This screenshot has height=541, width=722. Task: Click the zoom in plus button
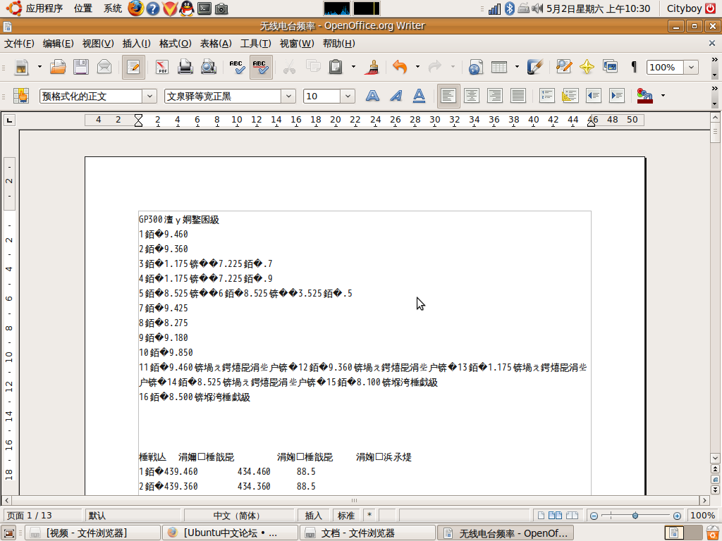point(677,516)
